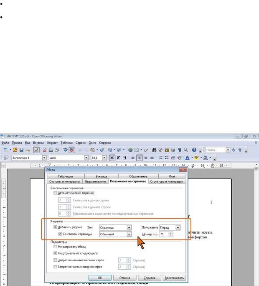Open the Тип Страница dropdown
Image resolution: width=259 pixels, height=286 pixels.
click(x=129, y=227)
